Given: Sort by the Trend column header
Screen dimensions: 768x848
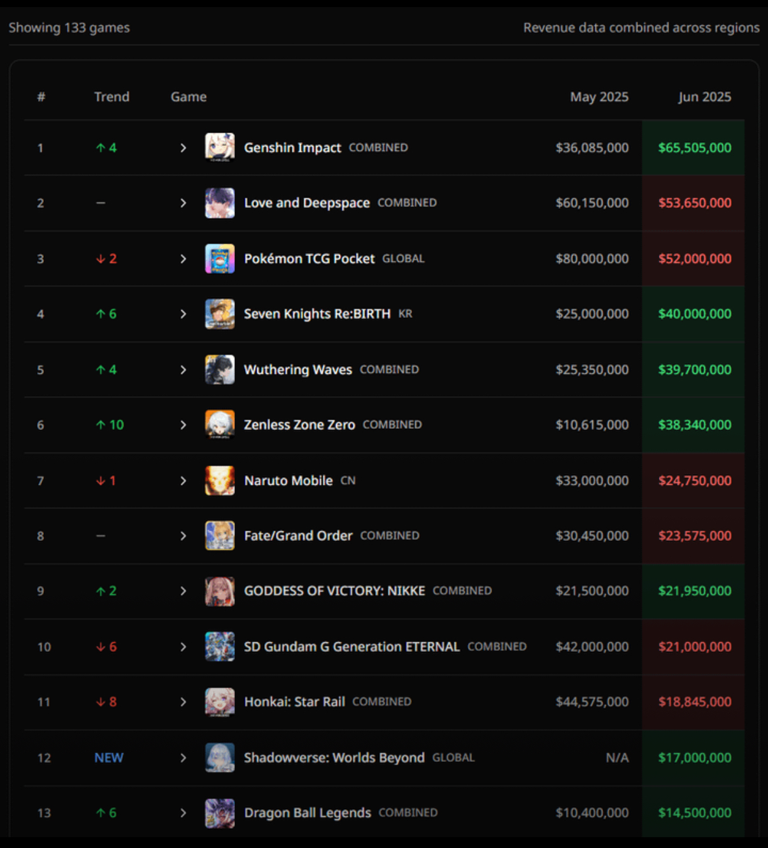Looking at the screenshot, I should (111, 97).
